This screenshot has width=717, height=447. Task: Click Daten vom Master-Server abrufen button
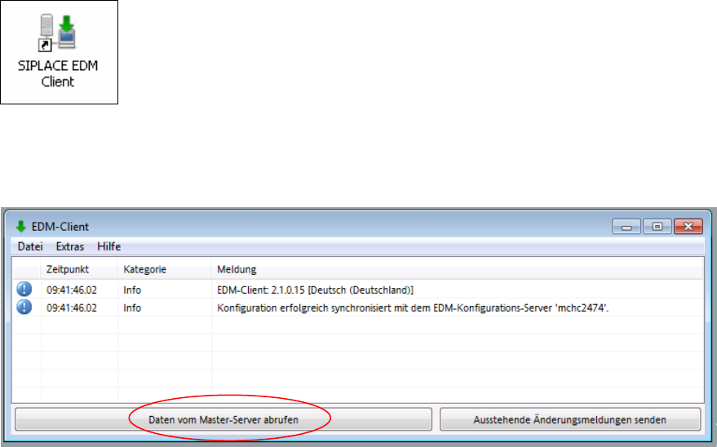pyautogui.click(x=224, y=419)
